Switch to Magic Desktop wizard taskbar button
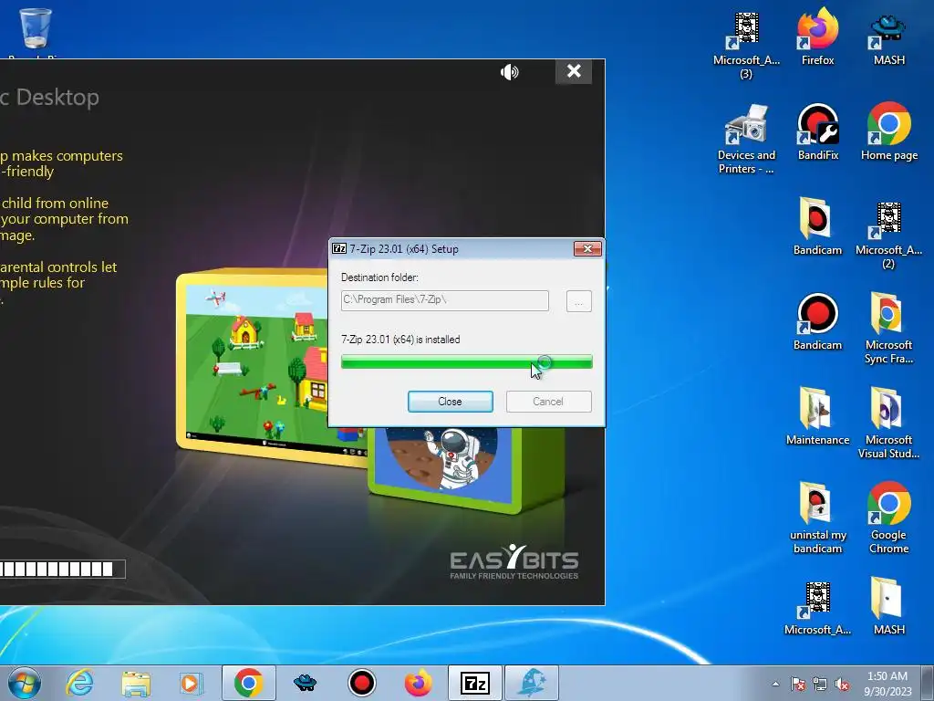The height and width of the screenshot is (701, 934). pos(532,683)
